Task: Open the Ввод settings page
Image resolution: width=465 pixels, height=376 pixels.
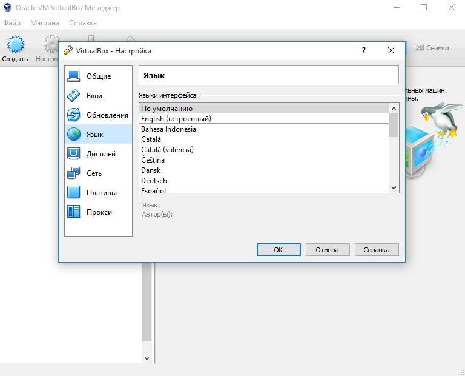Action: pos(98,96)
